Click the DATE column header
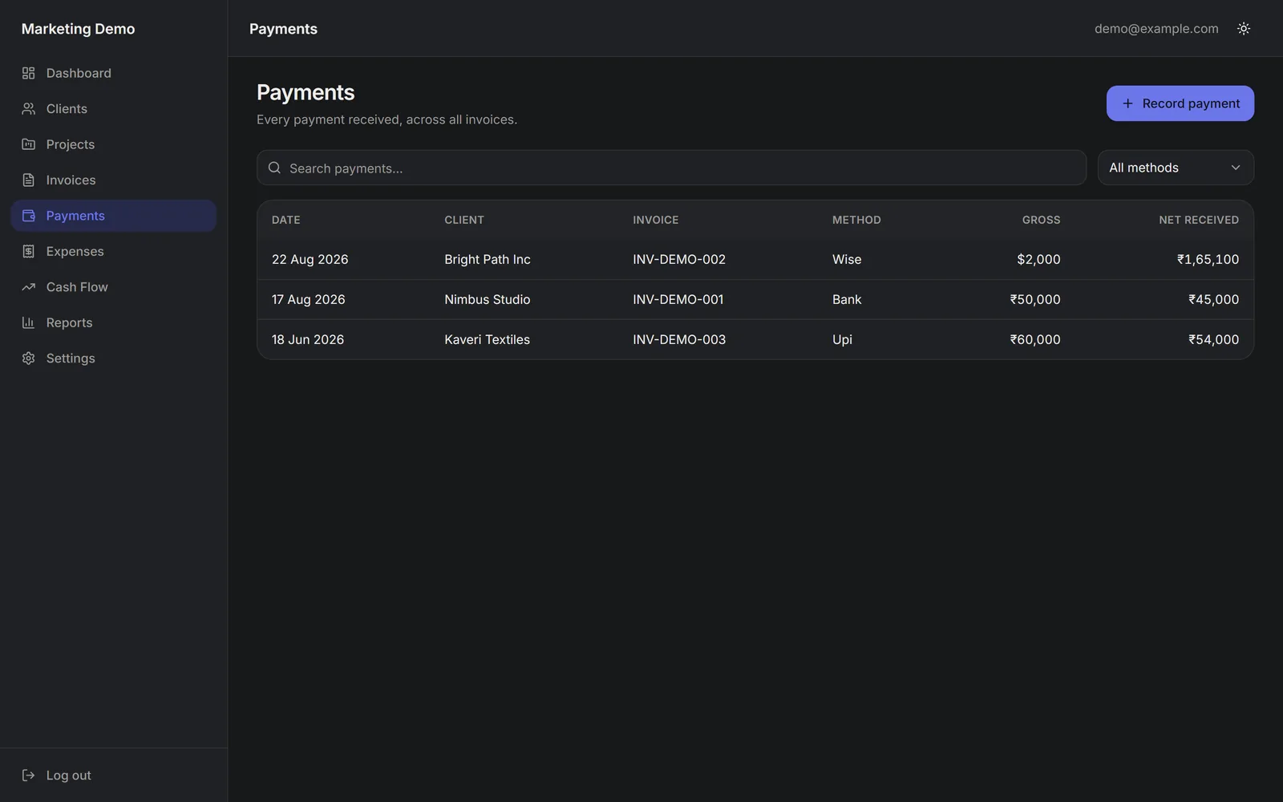 click(x=286, y=220)
